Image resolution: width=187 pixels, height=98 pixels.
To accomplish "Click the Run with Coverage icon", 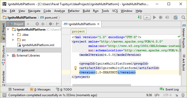I will pos(167,17).
